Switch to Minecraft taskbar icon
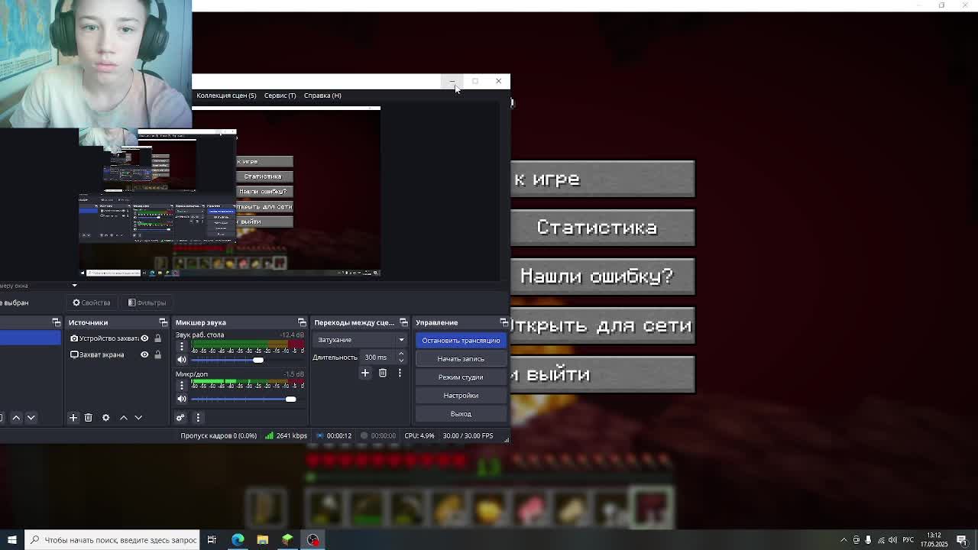 click(x=287, y=540)
